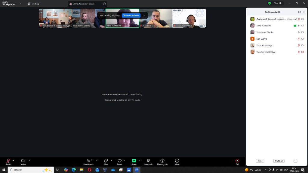Click the green Share screen icon
Viewport: 308px width, 173px height.
134,161
